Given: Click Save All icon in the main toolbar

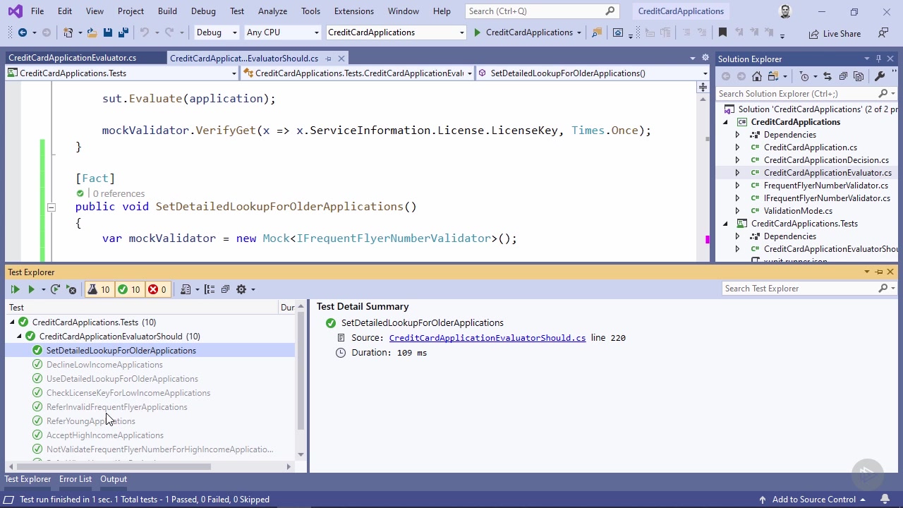Looking at the screenshot, I should point(123,32).
